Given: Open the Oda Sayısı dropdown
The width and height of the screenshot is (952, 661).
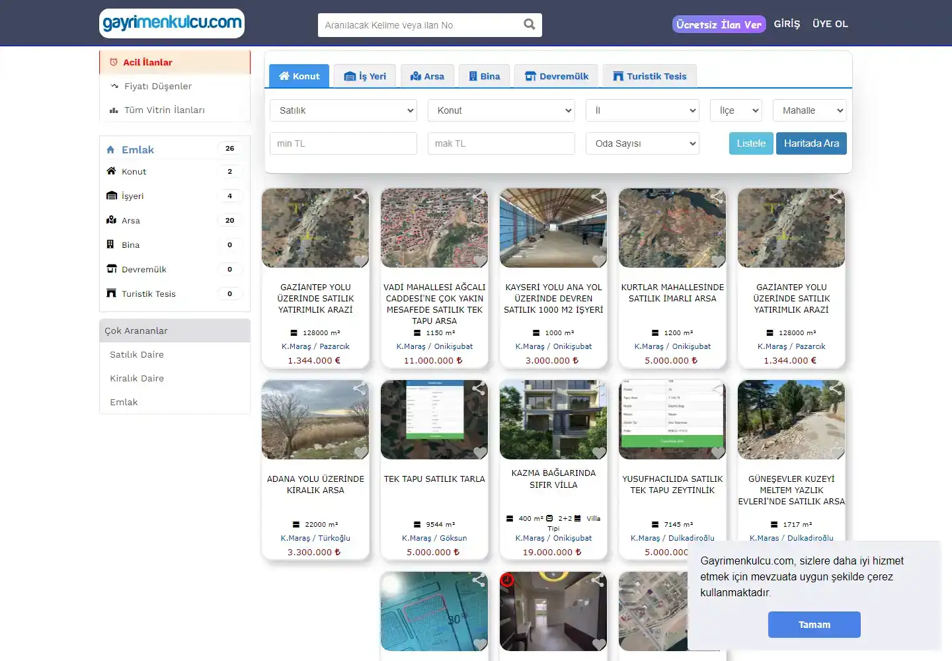Looking at the screenshot, I should (x=643, y=143).
